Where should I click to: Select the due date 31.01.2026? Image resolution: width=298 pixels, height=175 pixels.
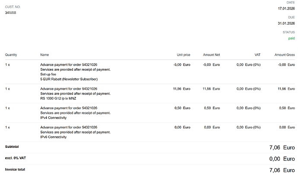tap(286, 23)
